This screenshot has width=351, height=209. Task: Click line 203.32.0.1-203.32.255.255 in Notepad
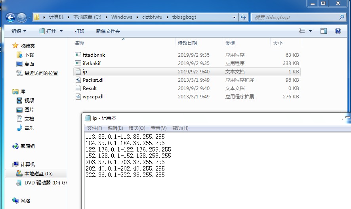[125, 162]
